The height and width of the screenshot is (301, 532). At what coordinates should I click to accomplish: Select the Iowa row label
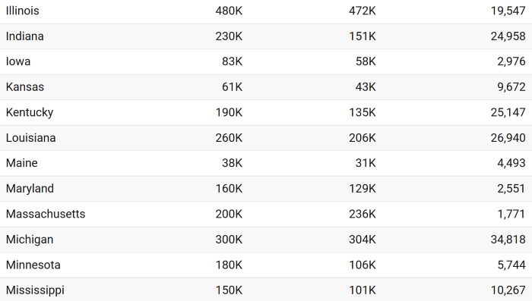[x=18, y=61]
